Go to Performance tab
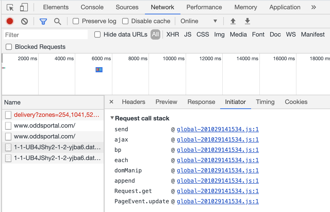The height and width of the screenshot is (212, 330). (204, 7)
